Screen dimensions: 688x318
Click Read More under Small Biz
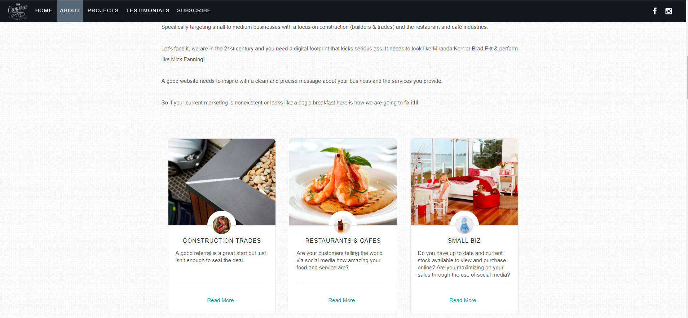coord(464,300)
